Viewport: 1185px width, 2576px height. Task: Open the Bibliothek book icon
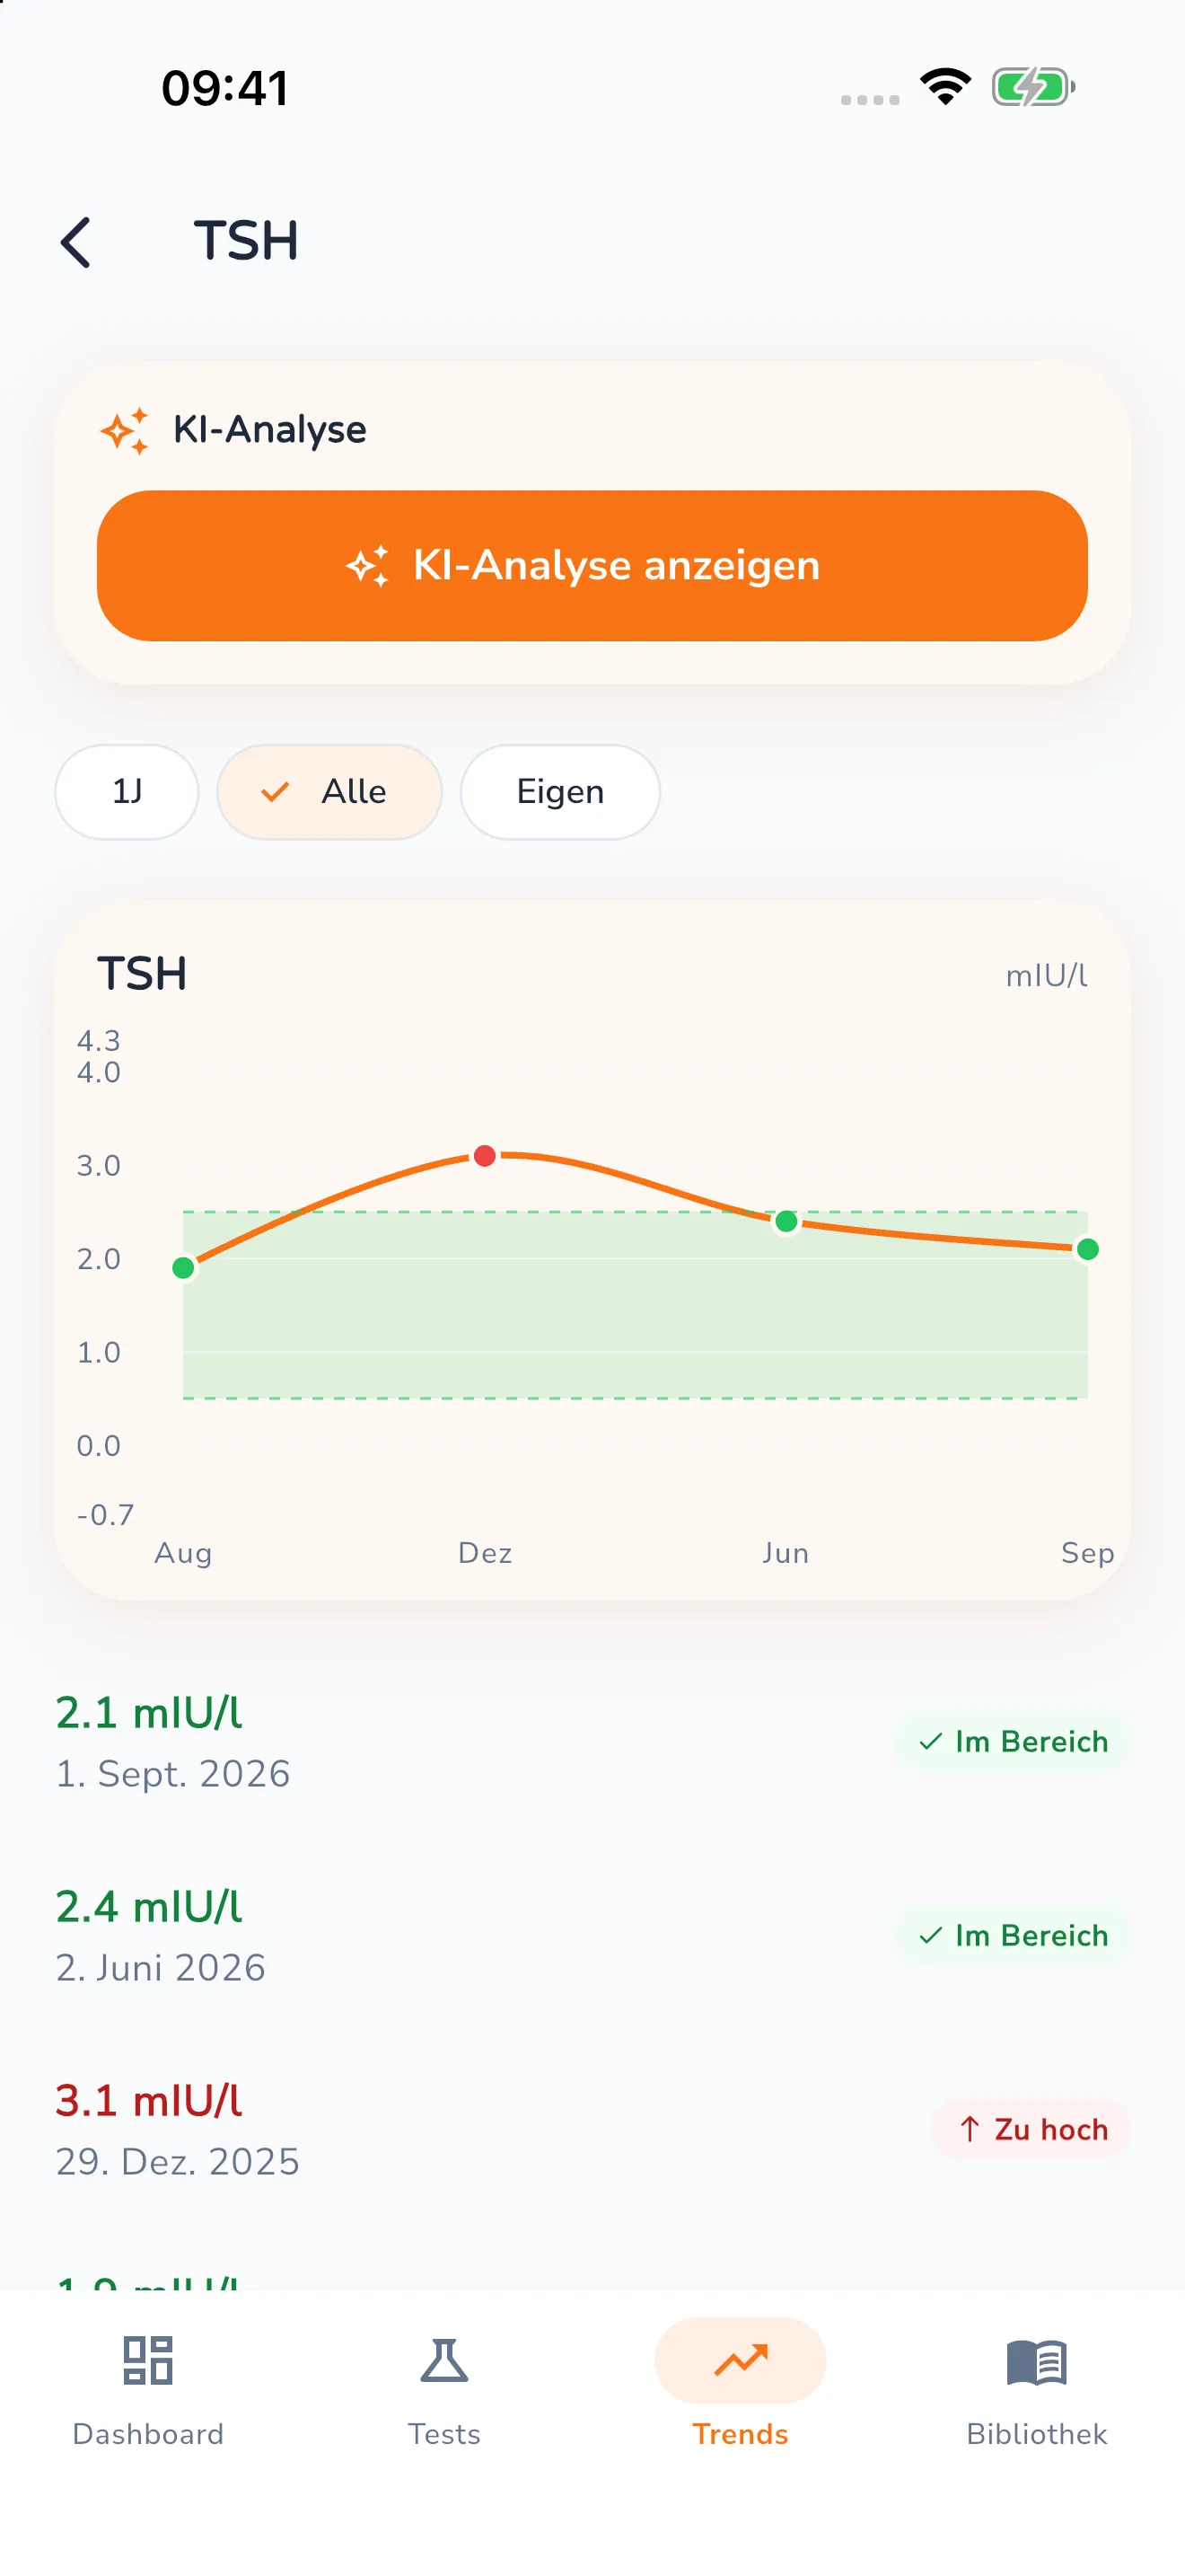[x=1036, y=2362]
